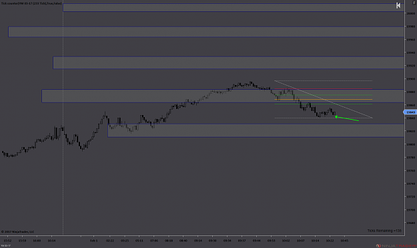The image size is (417, 248).
Task: Click the 16:14 time axis label
Action: pos(51,241)
